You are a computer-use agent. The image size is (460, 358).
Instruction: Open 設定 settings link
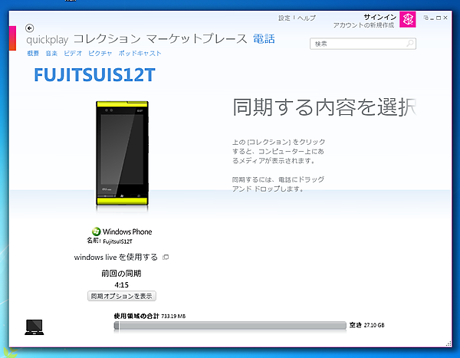point(284,18)
